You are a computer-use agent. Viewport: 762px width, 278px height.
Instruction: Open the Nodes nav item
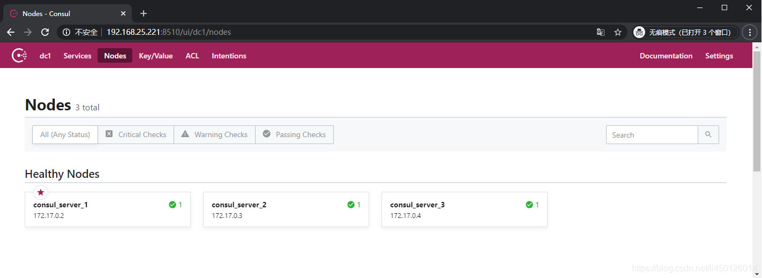tap(115, 56)
